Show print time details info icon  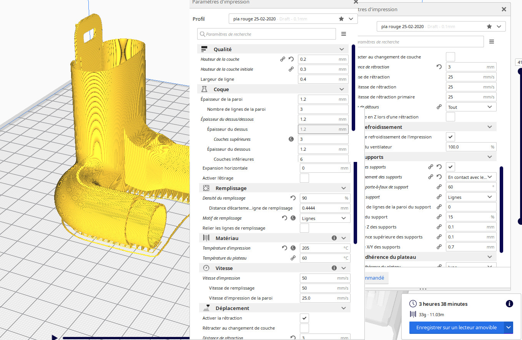[509, 304]
